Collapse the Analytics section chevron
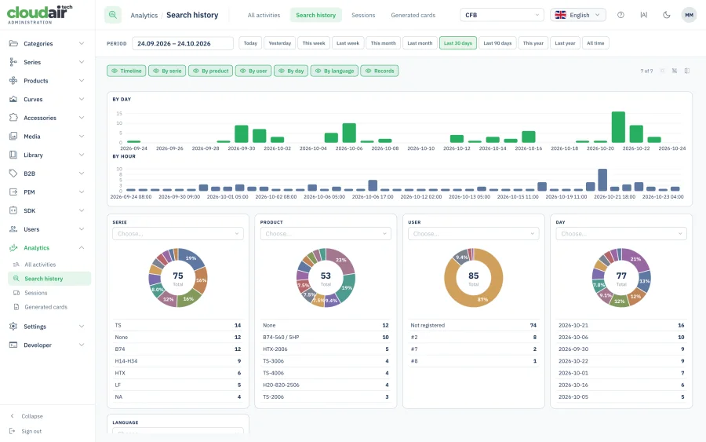The image size is (706, 442). [82, 247]
